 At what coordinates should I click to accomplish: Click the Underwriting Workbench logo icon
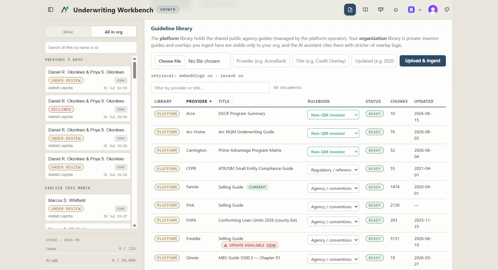coord(65,10)
